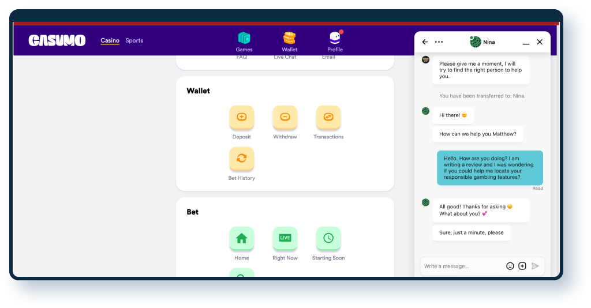Go back in chat window
The width and height of the screenshot is (591, 308).
(x=425, y=42)
